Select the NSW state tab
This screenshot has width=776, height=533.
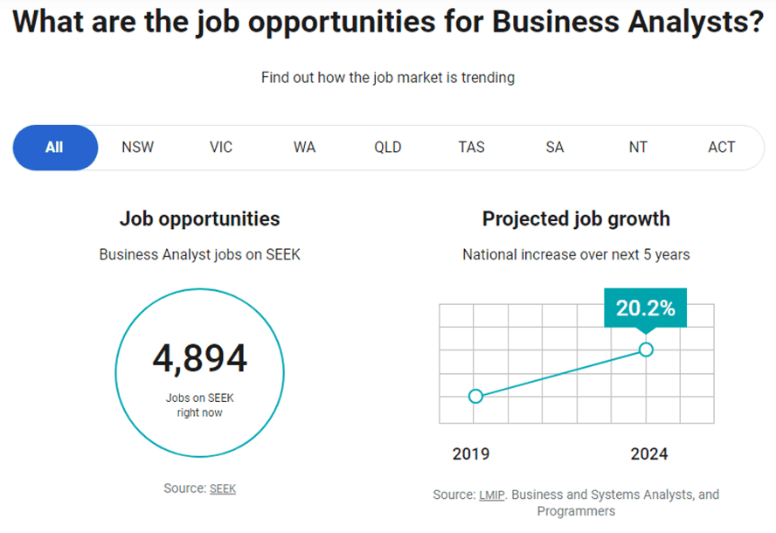pos(137,147)
